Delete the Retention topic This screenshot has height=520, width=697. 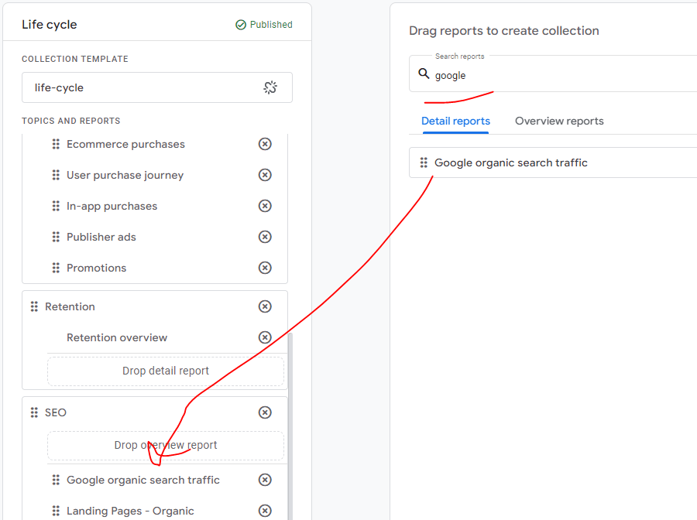coord(265,306)
